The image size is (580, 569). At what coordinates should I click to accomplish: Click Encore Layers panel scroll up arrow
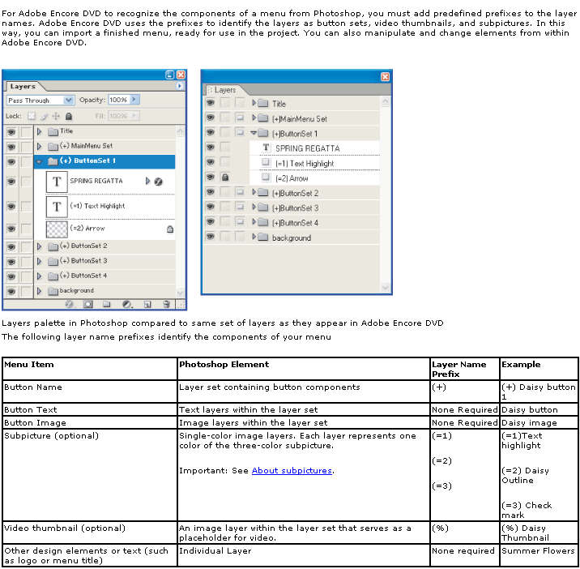[385, 101]
